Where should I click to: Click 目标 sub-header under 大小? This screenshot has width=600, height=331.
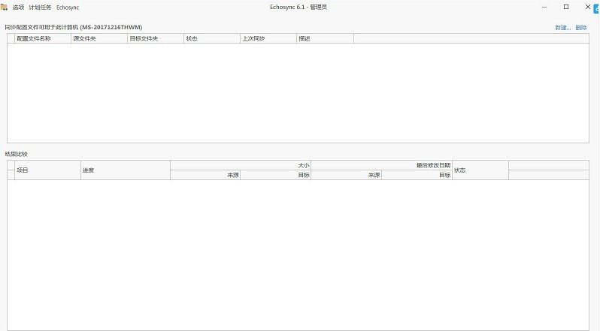pyautogui.click(x=275, y=175)
